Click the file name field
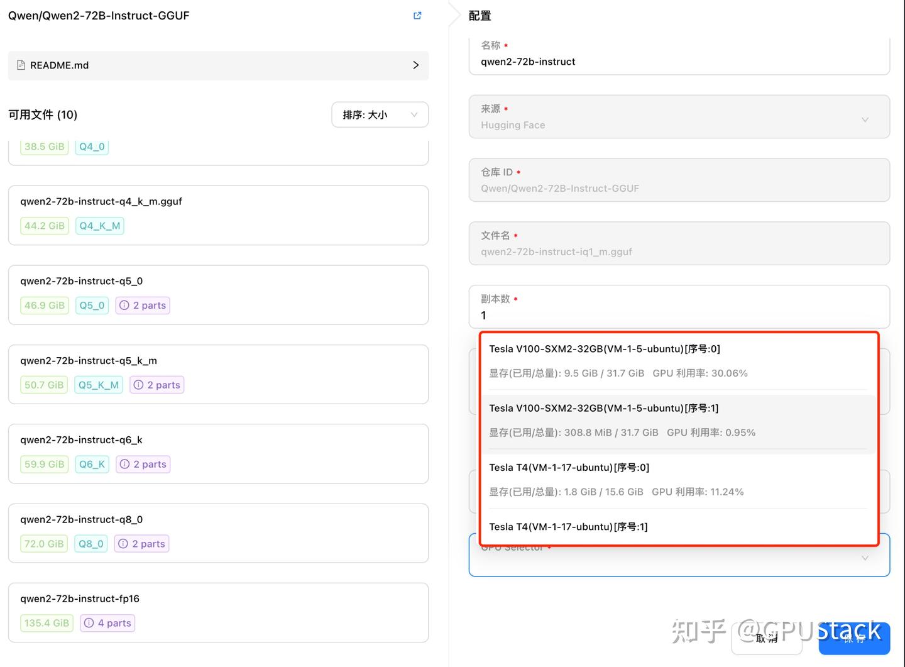The image size is (905, 667). [x=679, y=244]
